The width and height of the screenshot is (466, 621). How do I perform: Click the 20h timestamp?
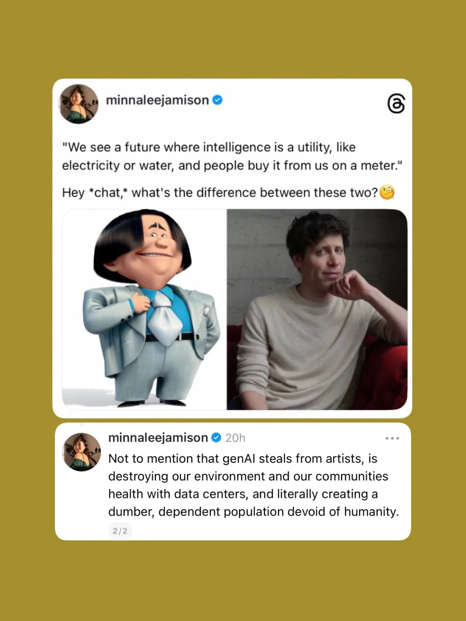pyautogui.click(x=235, y=438)
